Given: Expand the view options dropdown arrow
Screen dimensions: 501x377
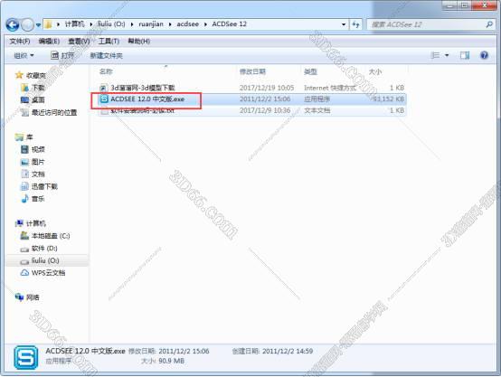Looking at the screenshot, I should (x=447, y=55).
